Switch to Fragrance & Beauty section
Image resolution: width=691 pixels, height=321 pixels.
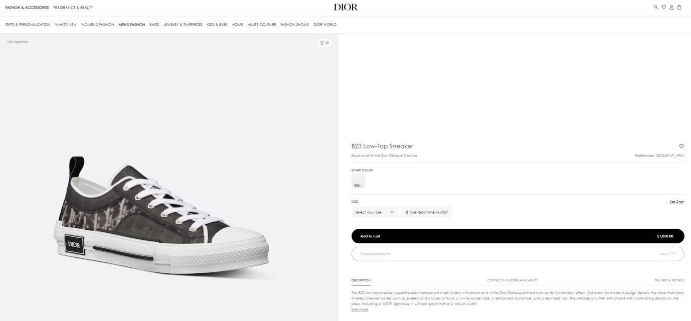[x=73, y=8]
